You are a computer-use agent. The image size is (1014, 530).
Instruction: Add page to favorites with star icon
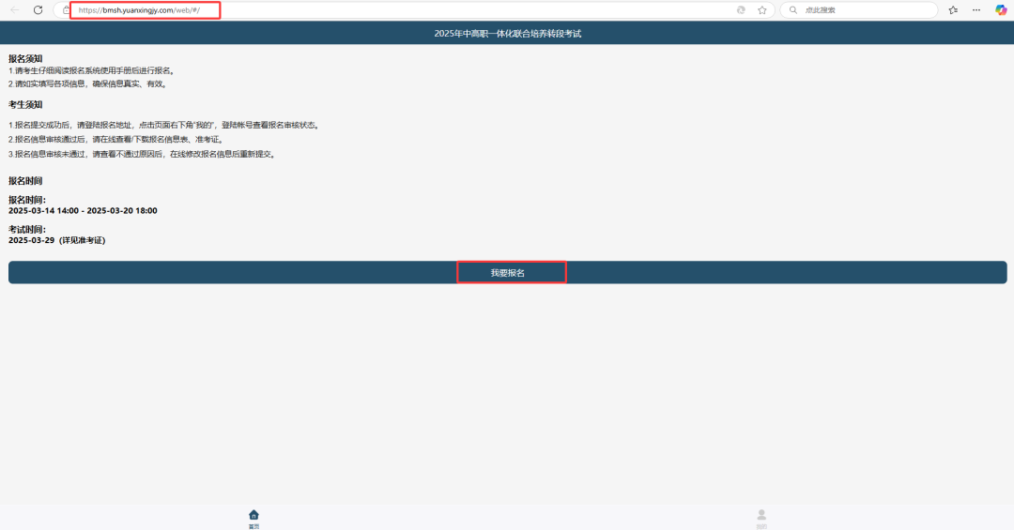761,10
